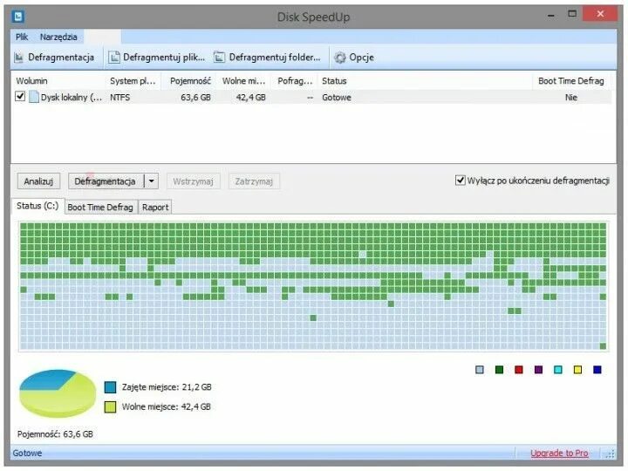Sort by the Wolumin column header
This screenshot has width=628, height=471.
pos(58,81)
